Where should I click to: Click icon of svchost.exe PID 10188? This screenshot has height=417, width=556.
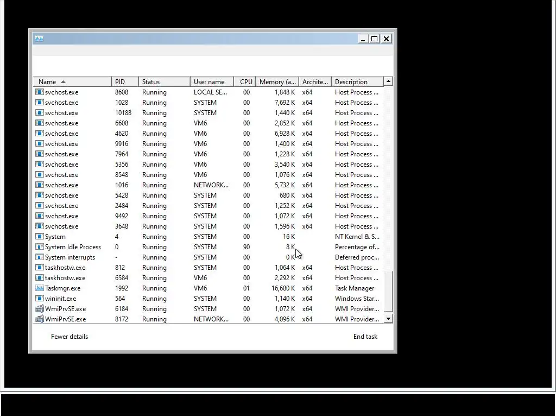click(39, 113)
